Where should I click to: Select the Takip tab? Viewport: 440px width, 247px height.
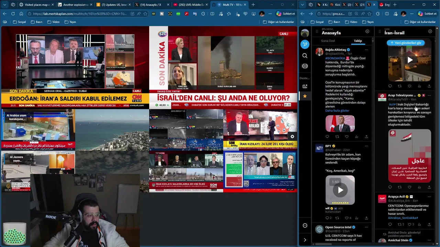tap(358, 41)
